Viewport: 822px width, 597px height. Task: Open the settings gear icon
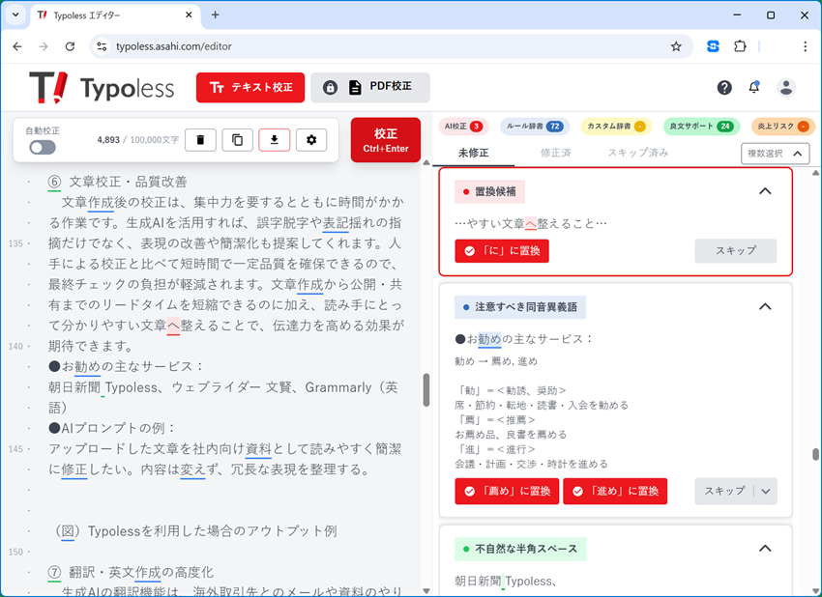310,139
